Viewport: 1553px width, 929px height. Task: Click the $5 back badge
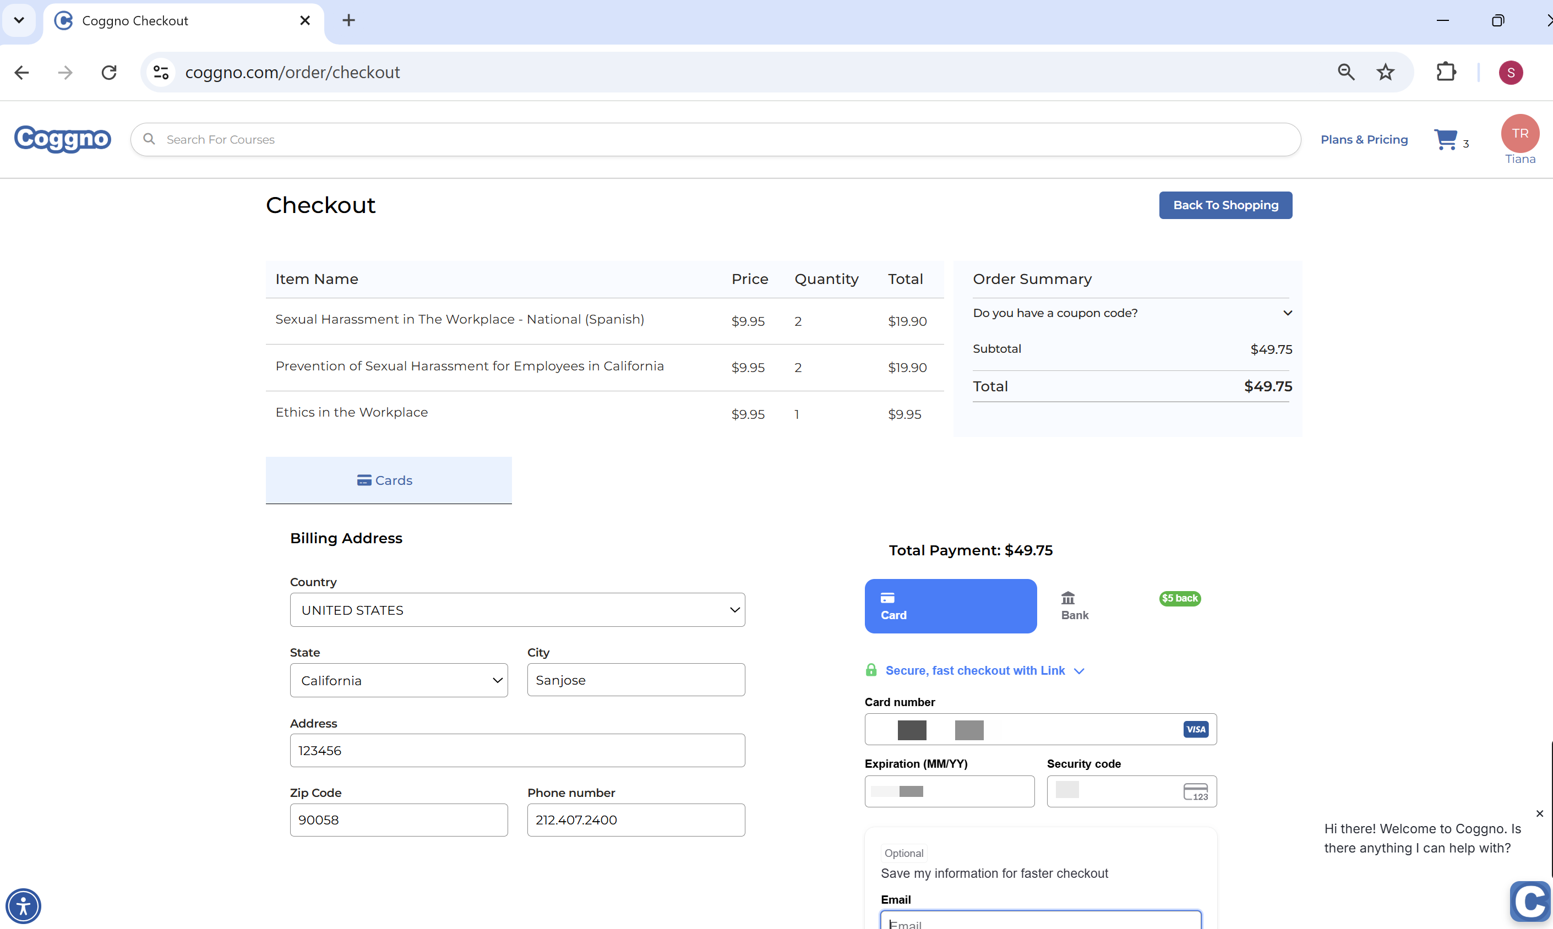coord(1180,598)
